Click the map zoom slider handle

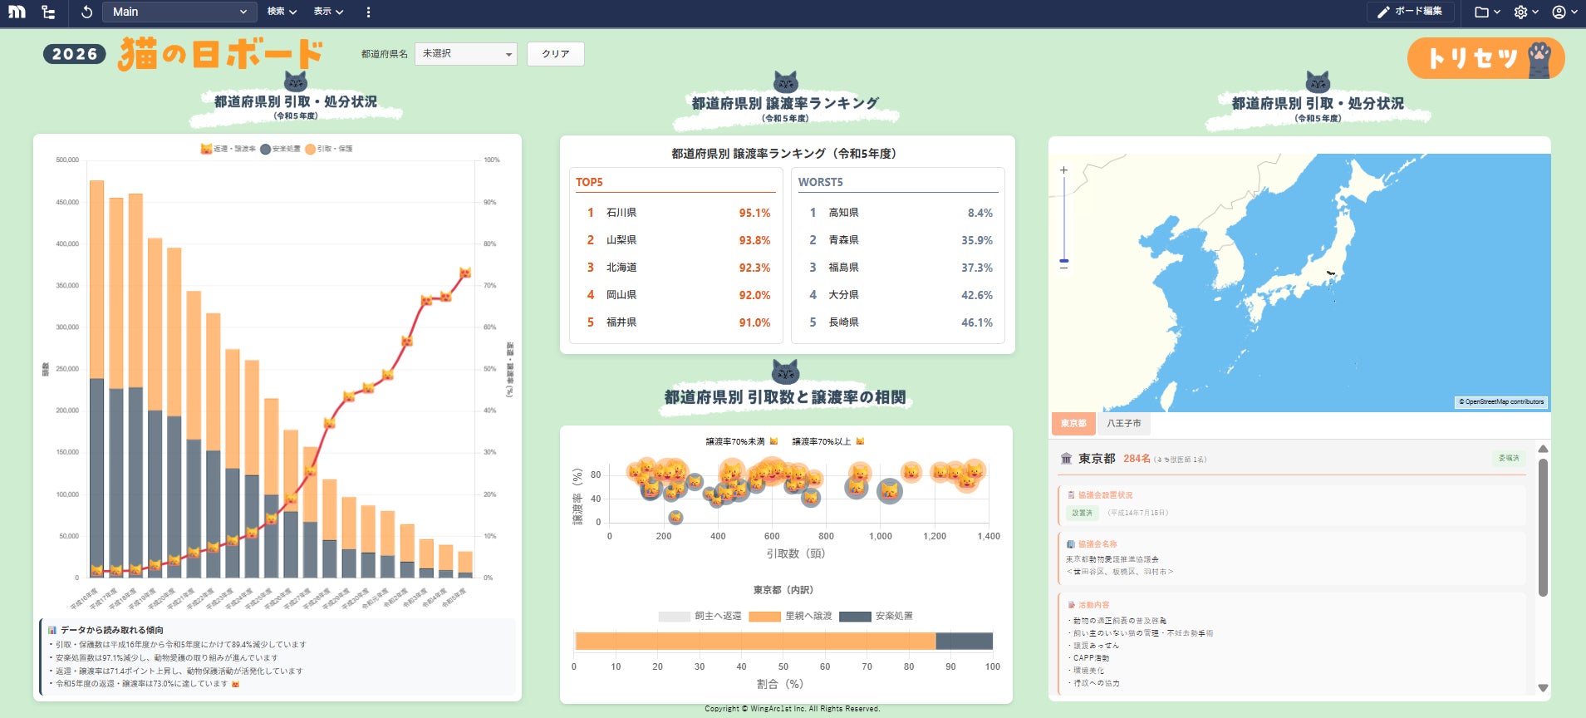click(1063, 261)
